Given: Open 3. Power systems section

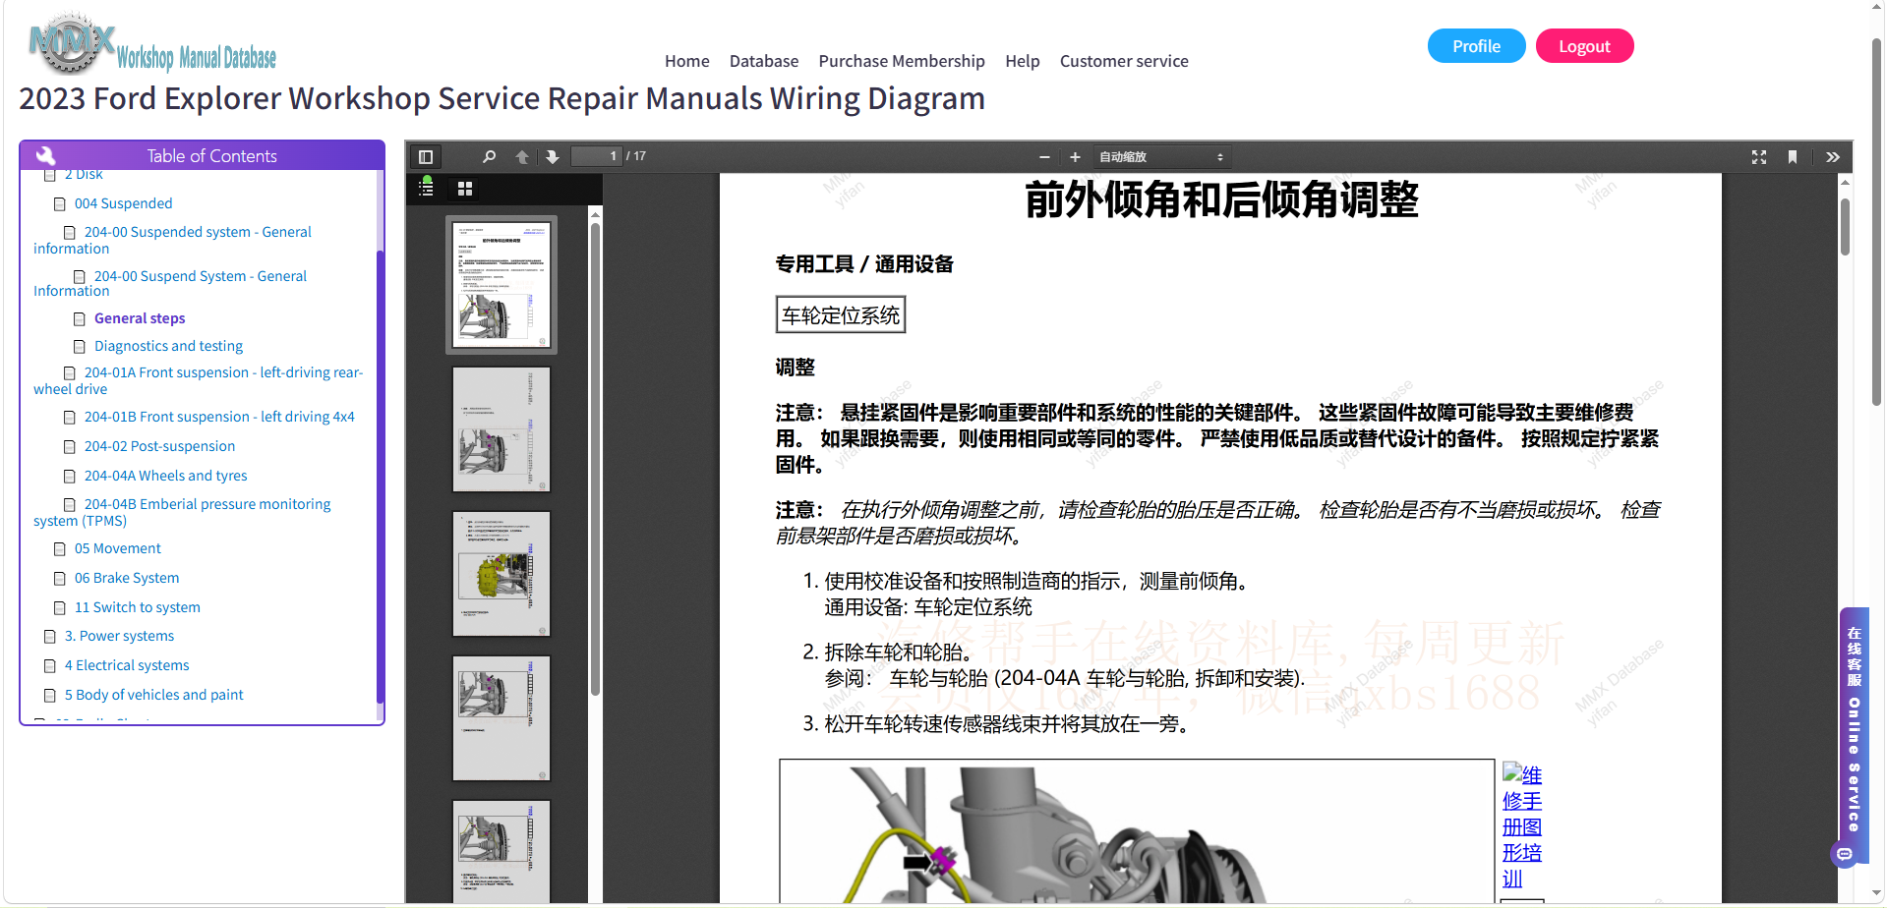Looking at the screenshot, I should tap(119, 636).
